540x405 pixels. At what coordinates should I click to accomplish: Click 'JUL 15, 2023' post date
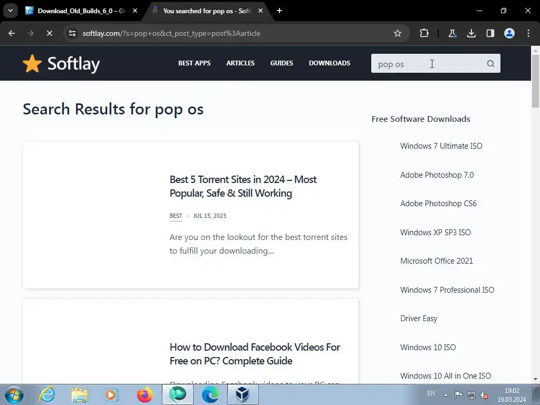[x=209, y=216]
